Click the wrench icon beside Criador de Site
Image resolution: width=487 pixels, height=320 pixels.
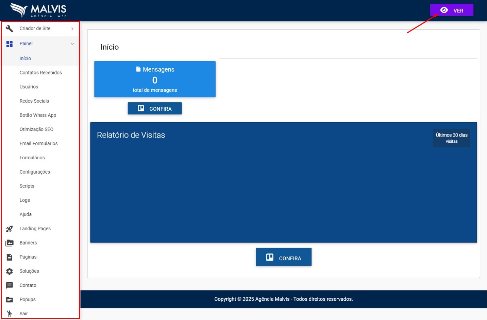10,29
